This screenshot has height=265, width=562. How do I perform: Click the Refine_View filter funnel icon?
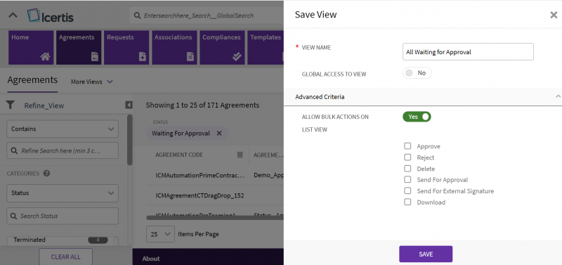(11, 105)
